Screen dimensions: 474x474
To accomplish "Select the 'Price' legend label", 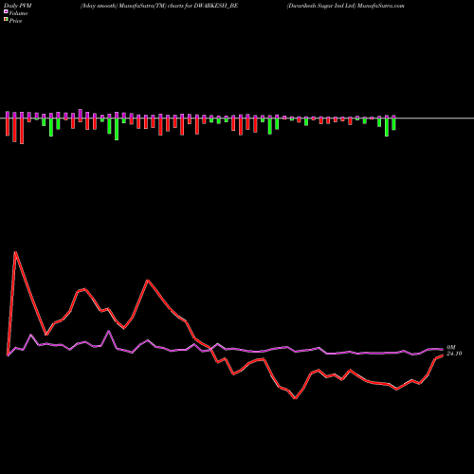I will click(x=15, y=21).
